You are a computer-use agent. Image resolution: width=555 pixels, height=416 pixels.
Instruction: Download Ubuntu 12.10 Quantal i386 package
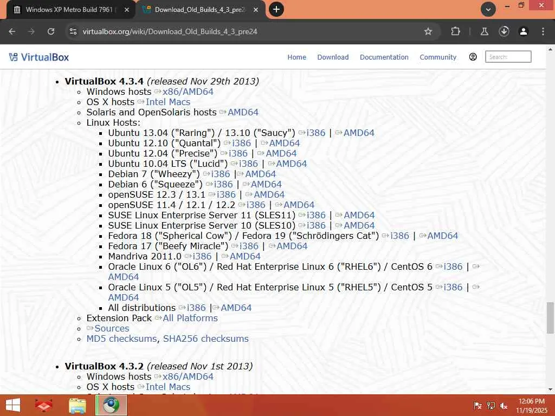241,143
